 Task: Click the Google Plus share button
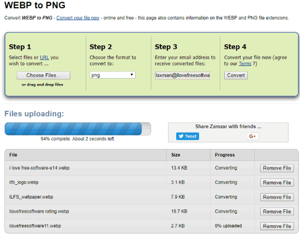(x=253, y=136)
